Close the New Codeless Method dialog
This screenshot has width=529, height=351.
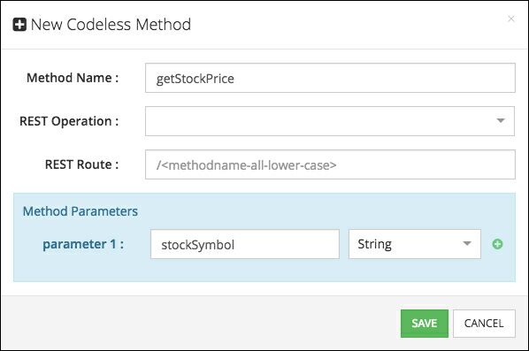511,19
